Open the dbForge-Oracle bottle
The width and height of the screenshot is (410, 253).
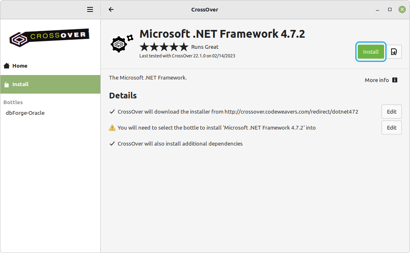pos(25,113)
